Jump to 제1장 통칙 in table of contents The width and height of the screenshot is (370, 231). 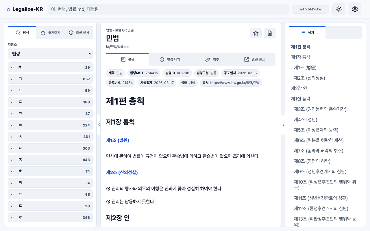(x=301, y=57)
